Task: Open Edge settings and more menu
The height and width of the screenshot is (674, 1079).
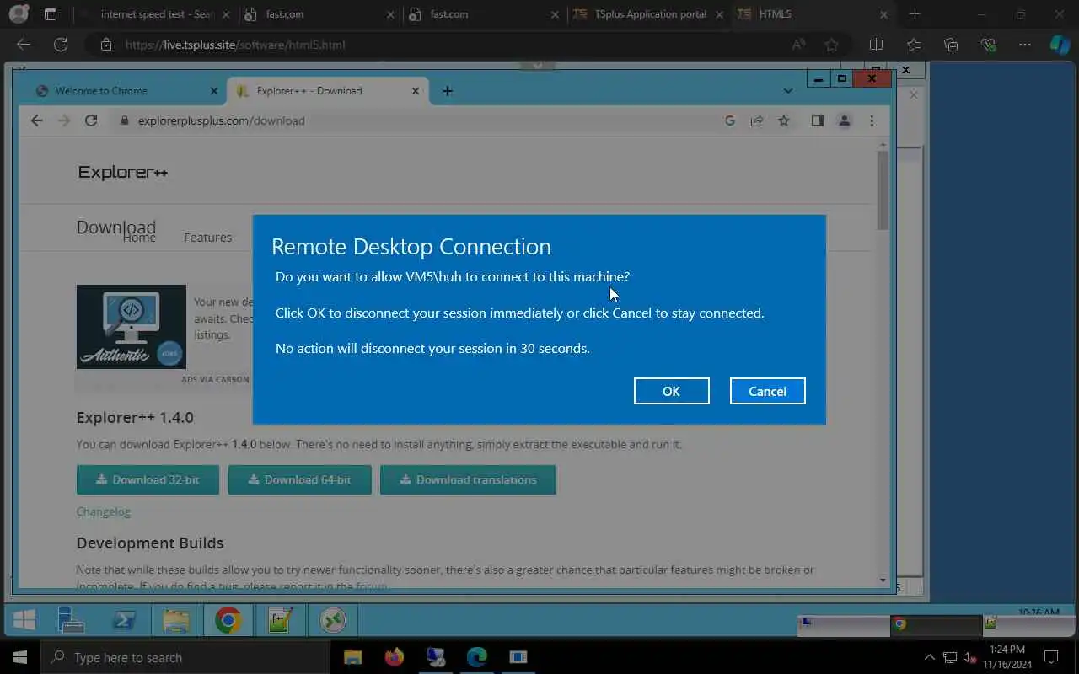Action: click(1025, 45)
